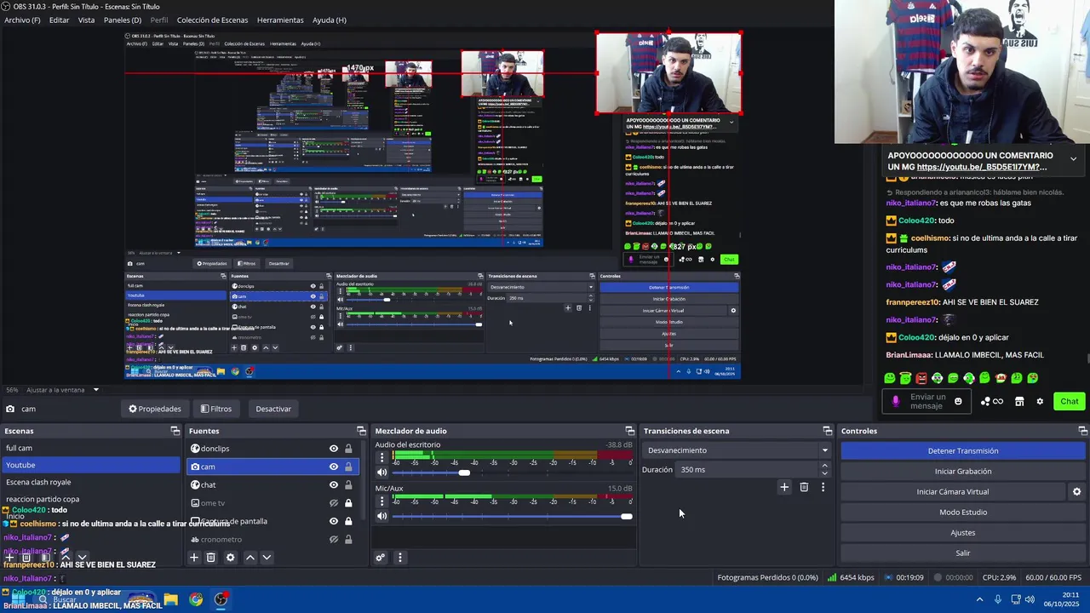Open transition properties three-dot menu
1090x613 pixels.
(x=823, y=487)
